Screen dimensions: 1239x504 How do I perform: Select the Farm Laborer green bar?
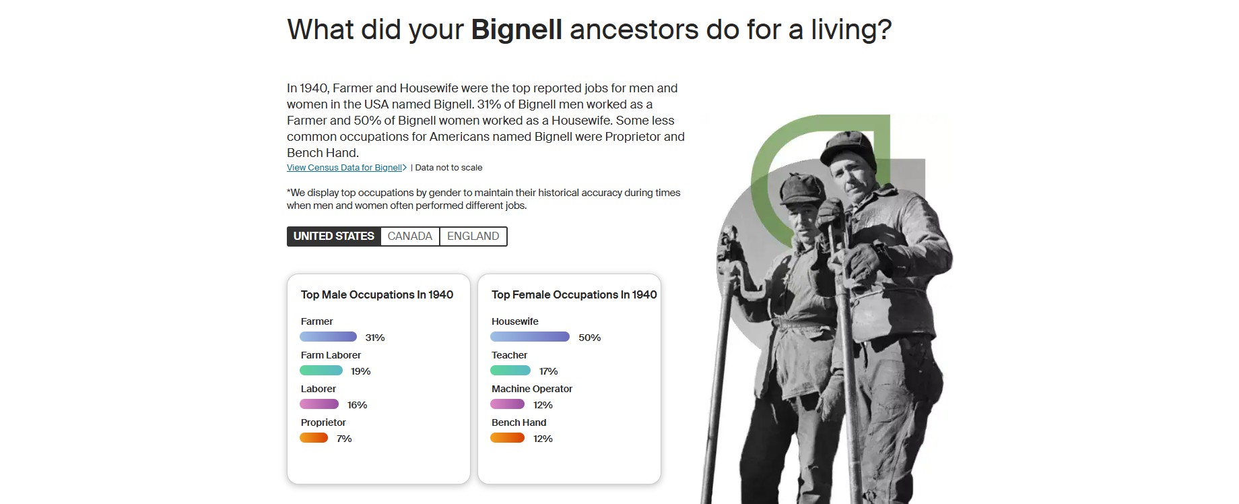tap(322, 370)
